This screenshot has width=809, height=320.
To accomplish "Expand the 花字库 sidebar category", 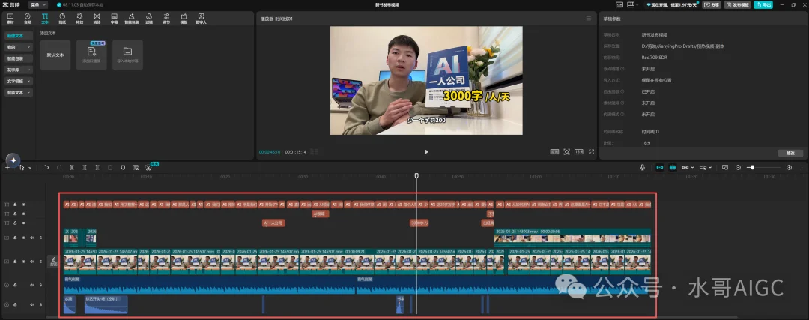I will [x=19, y=70].
